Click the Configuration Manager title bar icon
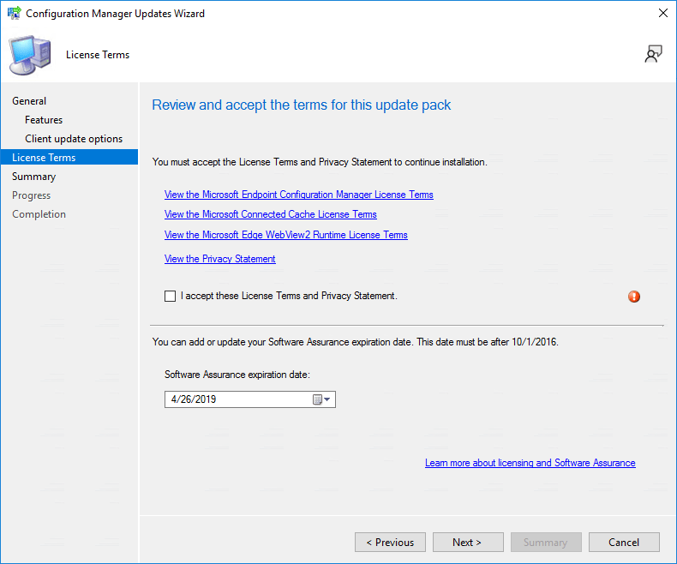The height and width of the screenshot is (564, 677). point(15,13)
